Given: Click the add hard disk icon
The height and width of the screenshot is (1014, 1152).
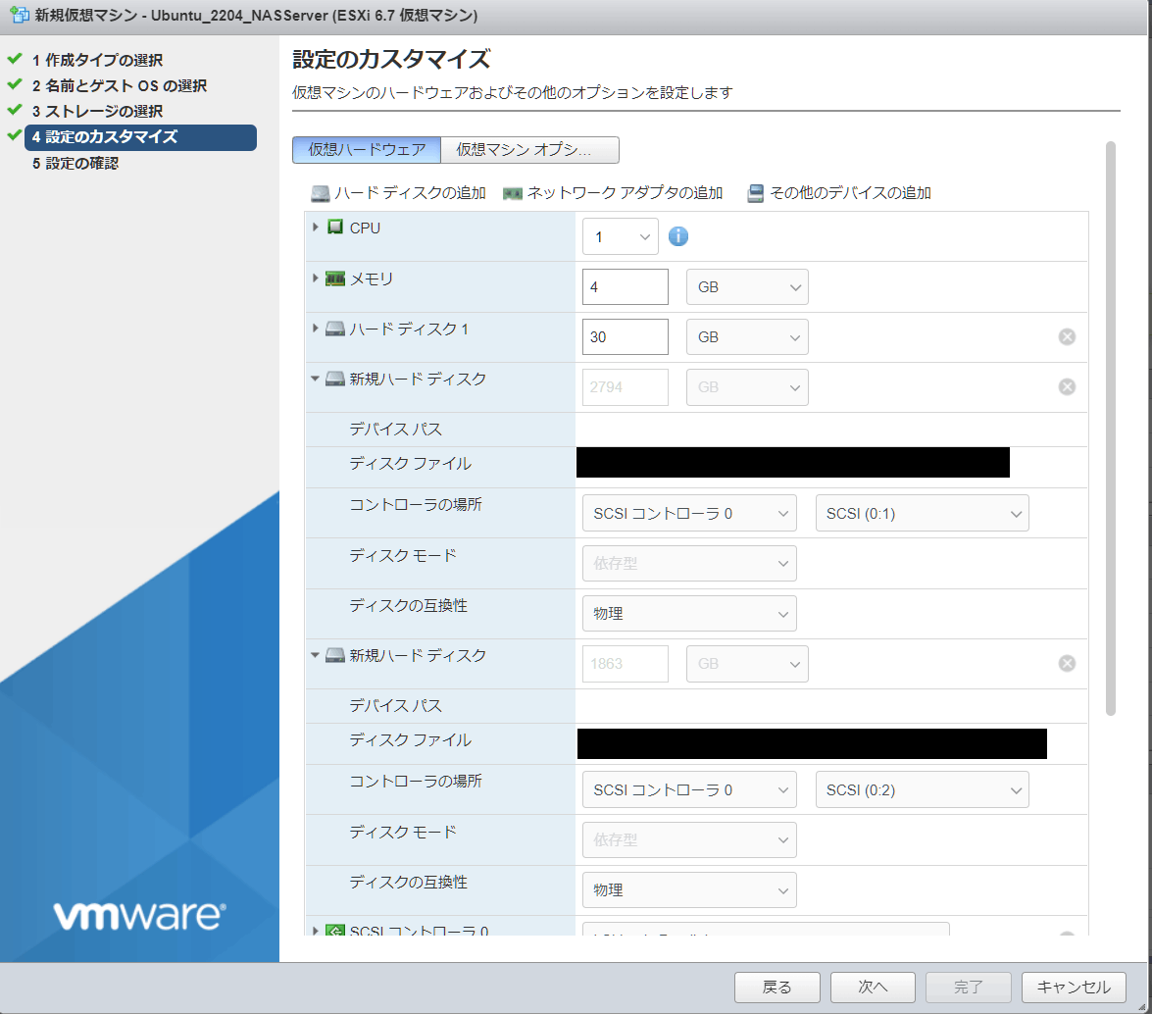Looking at the screenshot, I should click(x=321, y=193).
